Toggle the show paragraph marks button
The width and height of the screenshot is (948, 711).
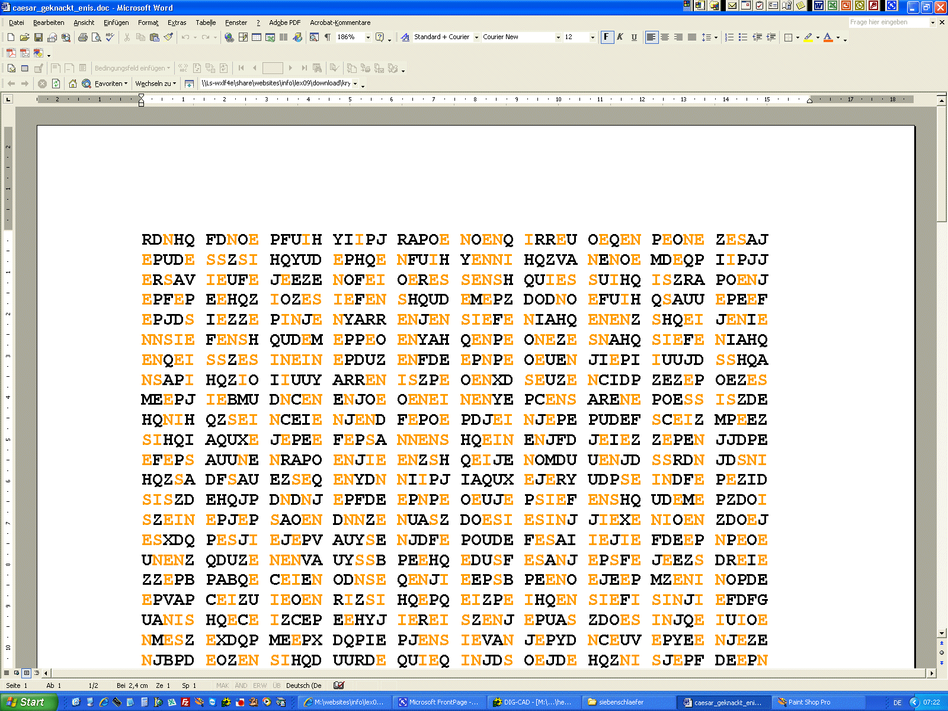coord(328,37)
